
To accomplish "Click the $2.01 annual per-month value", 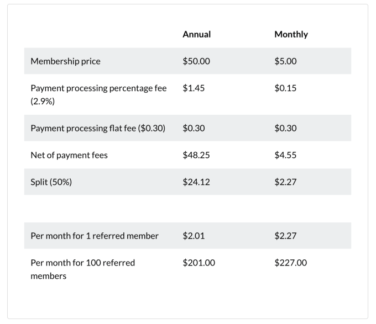I will [194, 236].
